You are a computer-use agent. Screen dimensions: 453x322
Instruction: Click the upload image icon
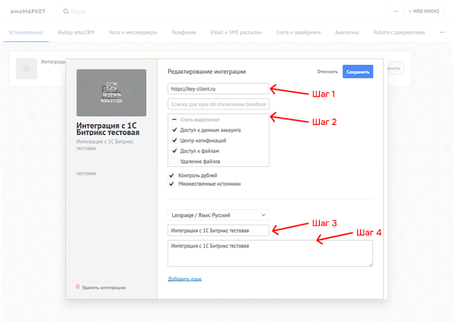(x=111, y=86)
